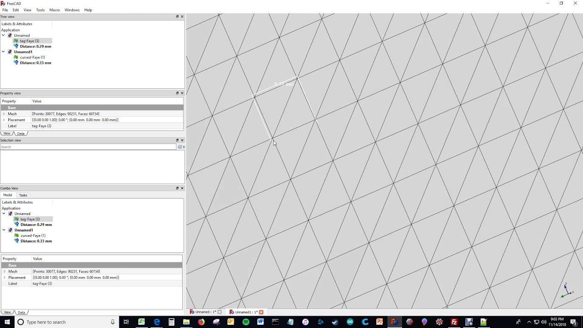Select Distance: 0.29 mm in Combo View
The image size is (583, 328).
coord(36,225)
